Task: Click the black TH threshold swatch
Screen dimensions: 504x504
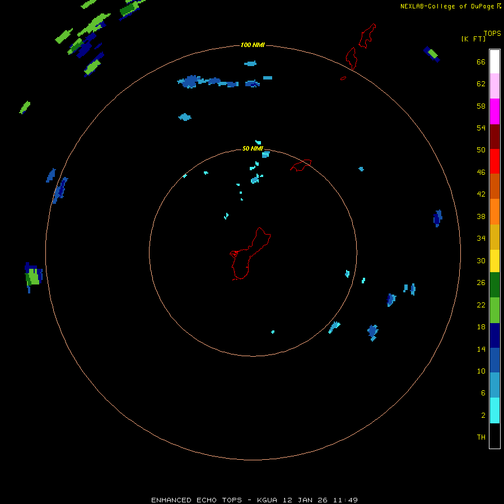Action: [494, 436]
